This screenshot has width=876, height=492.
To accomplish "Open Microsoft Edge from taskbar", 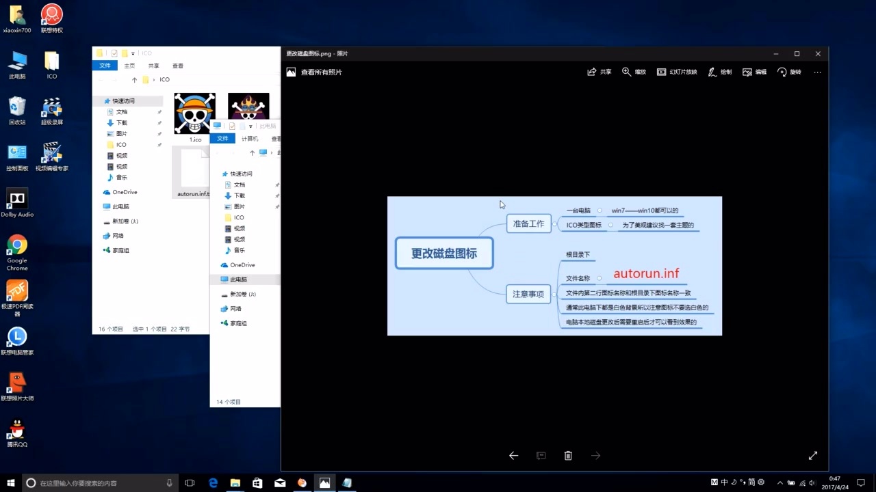I will point(213,482).
